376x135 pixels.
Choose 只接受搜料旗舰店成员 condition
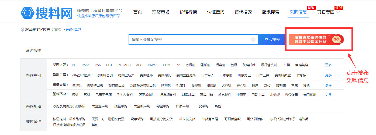[69, 125]
